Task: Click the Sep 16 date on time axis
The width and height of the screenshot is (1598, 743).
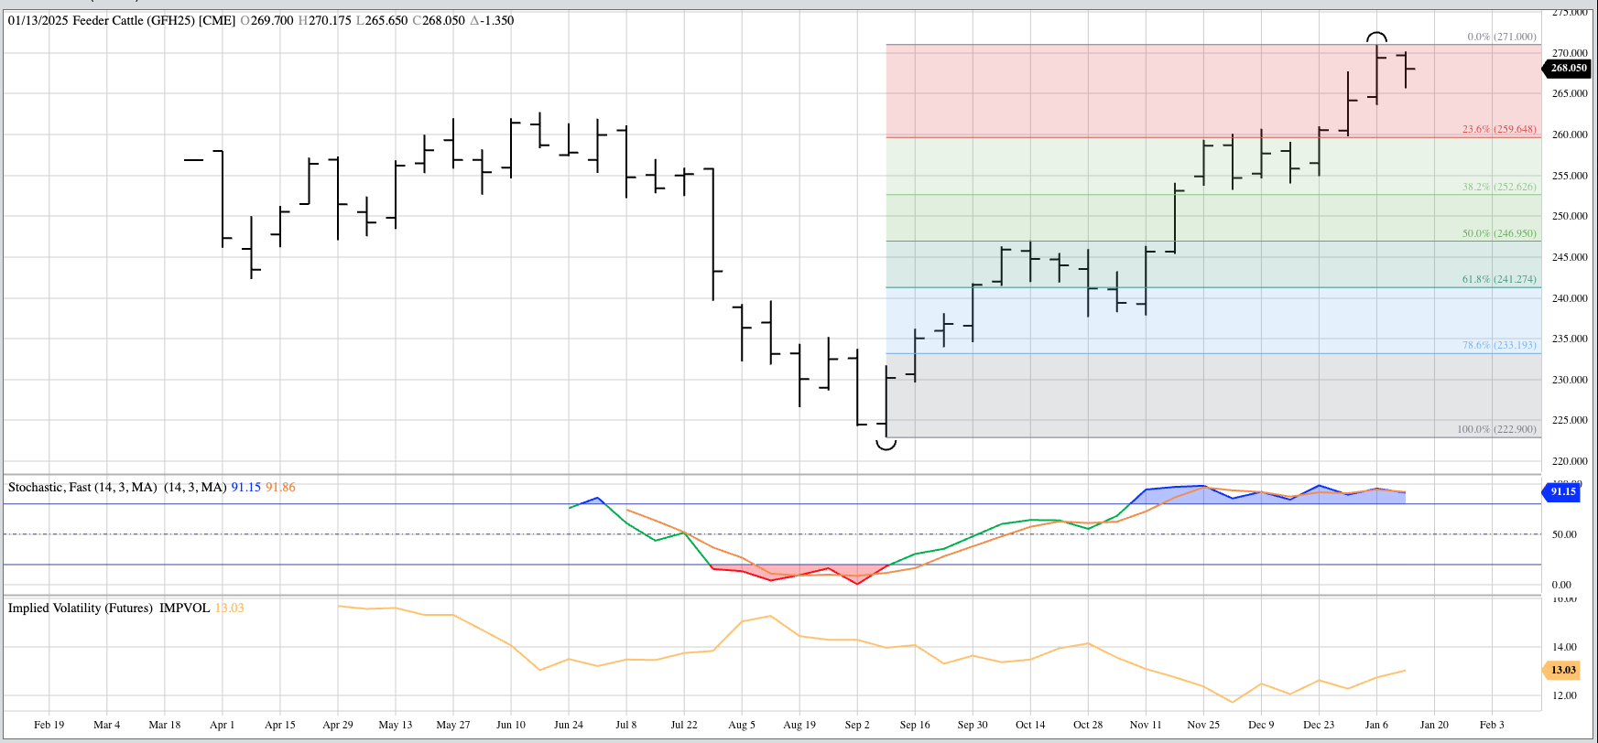Action: (x=914, y=725)
